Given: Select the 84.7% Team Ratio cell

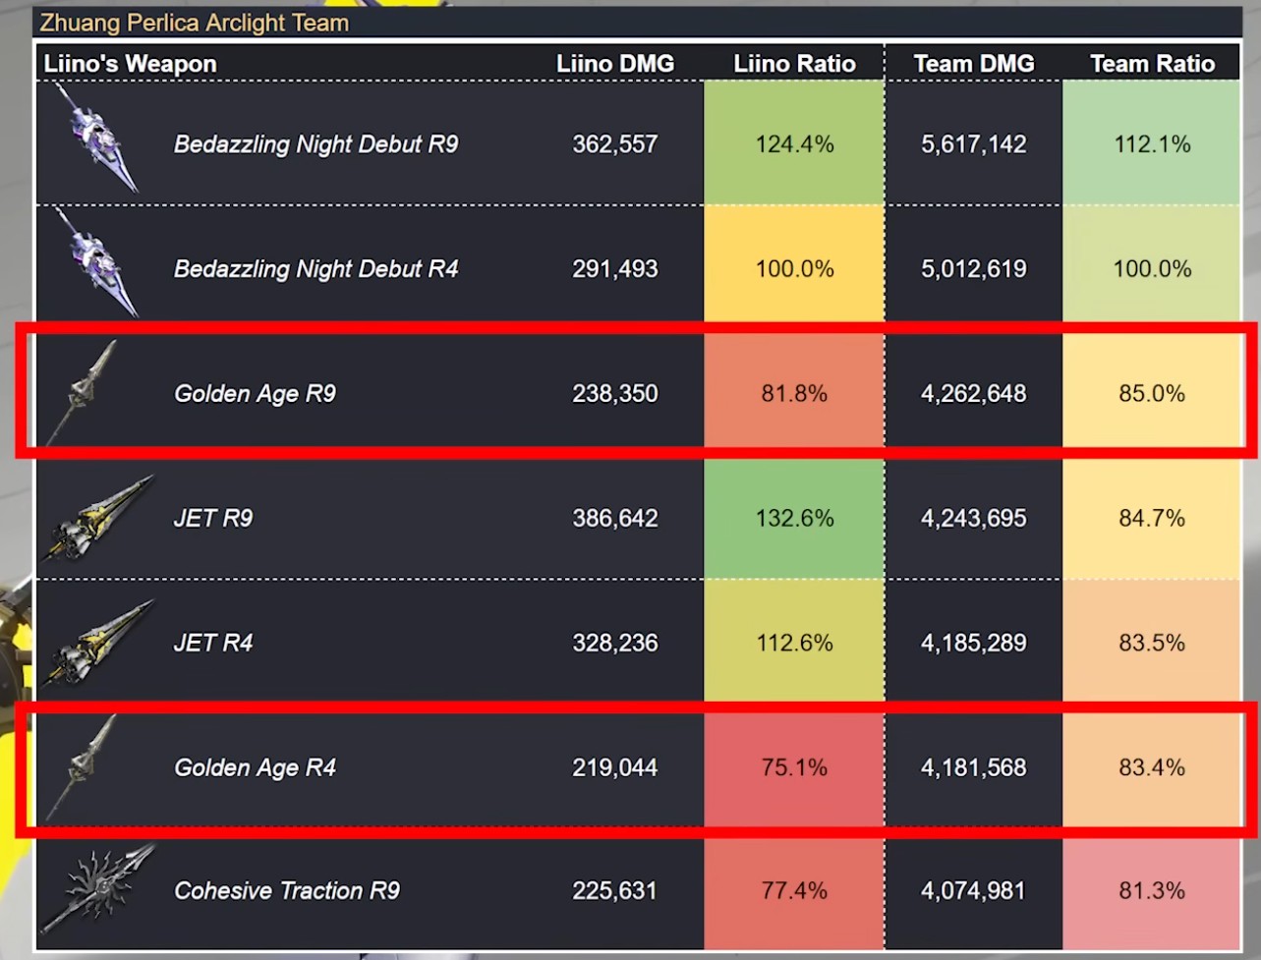Looking at the screenshot, I should [1152, 517].
